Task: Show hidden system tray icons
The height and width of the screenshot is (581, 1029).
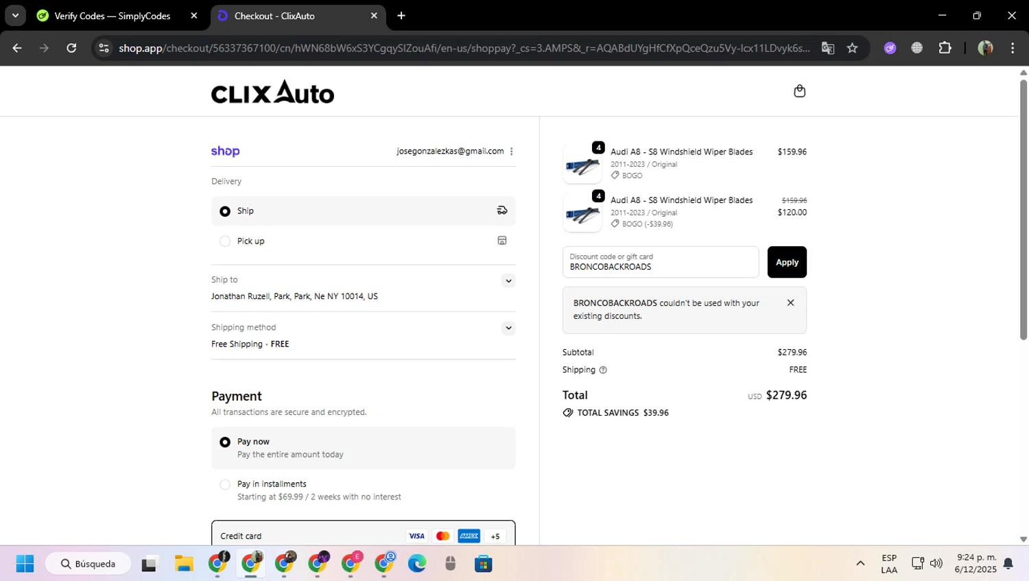Action: tap(860, 564)
